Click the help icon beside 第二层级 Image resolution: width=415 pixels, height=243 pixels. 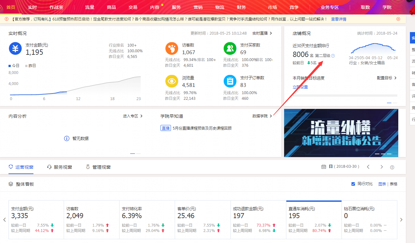click(333, 56)
